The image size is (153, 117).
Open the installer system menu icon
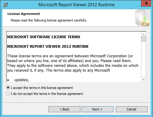point(5,4)
